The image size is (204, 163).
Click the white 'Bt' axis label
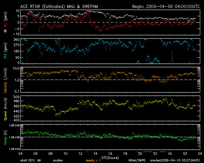(5, 31)
